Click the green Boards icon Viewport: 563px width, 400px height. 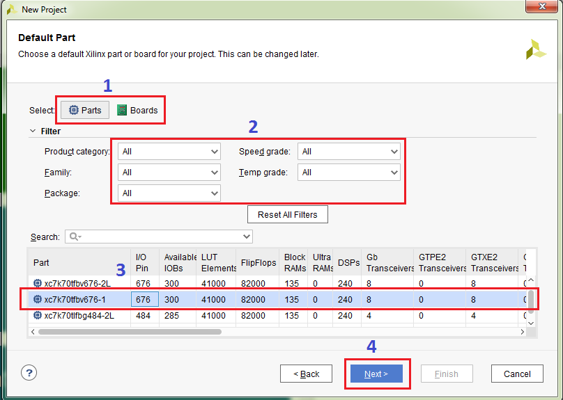[122, 110]
